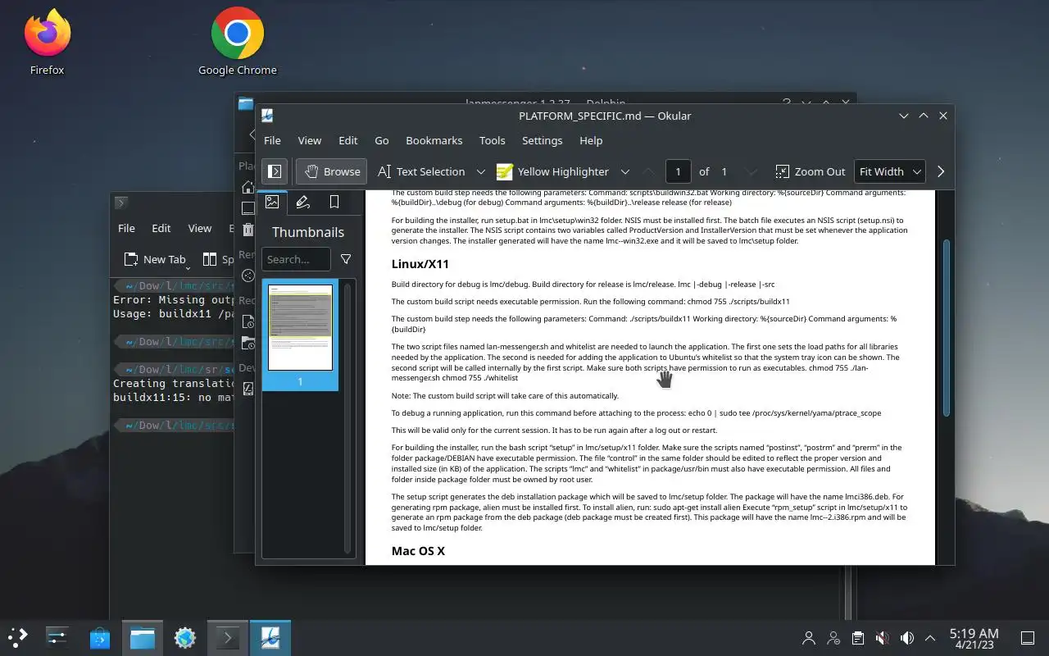Viewport: 1049px width, 656px height.
Task: Open Konsole View menu
Action: (200, 228)
